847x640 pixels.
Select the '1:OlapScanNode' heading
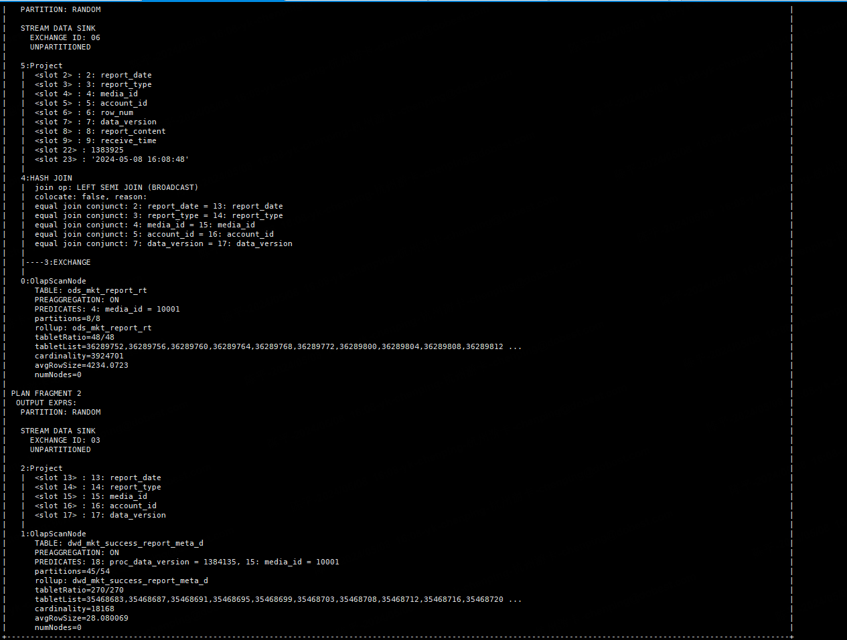click(54, 534)
